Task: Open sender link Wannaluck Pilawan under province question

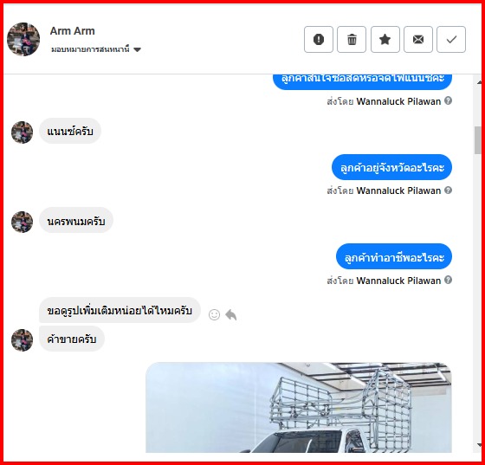Action: (398, 191)
